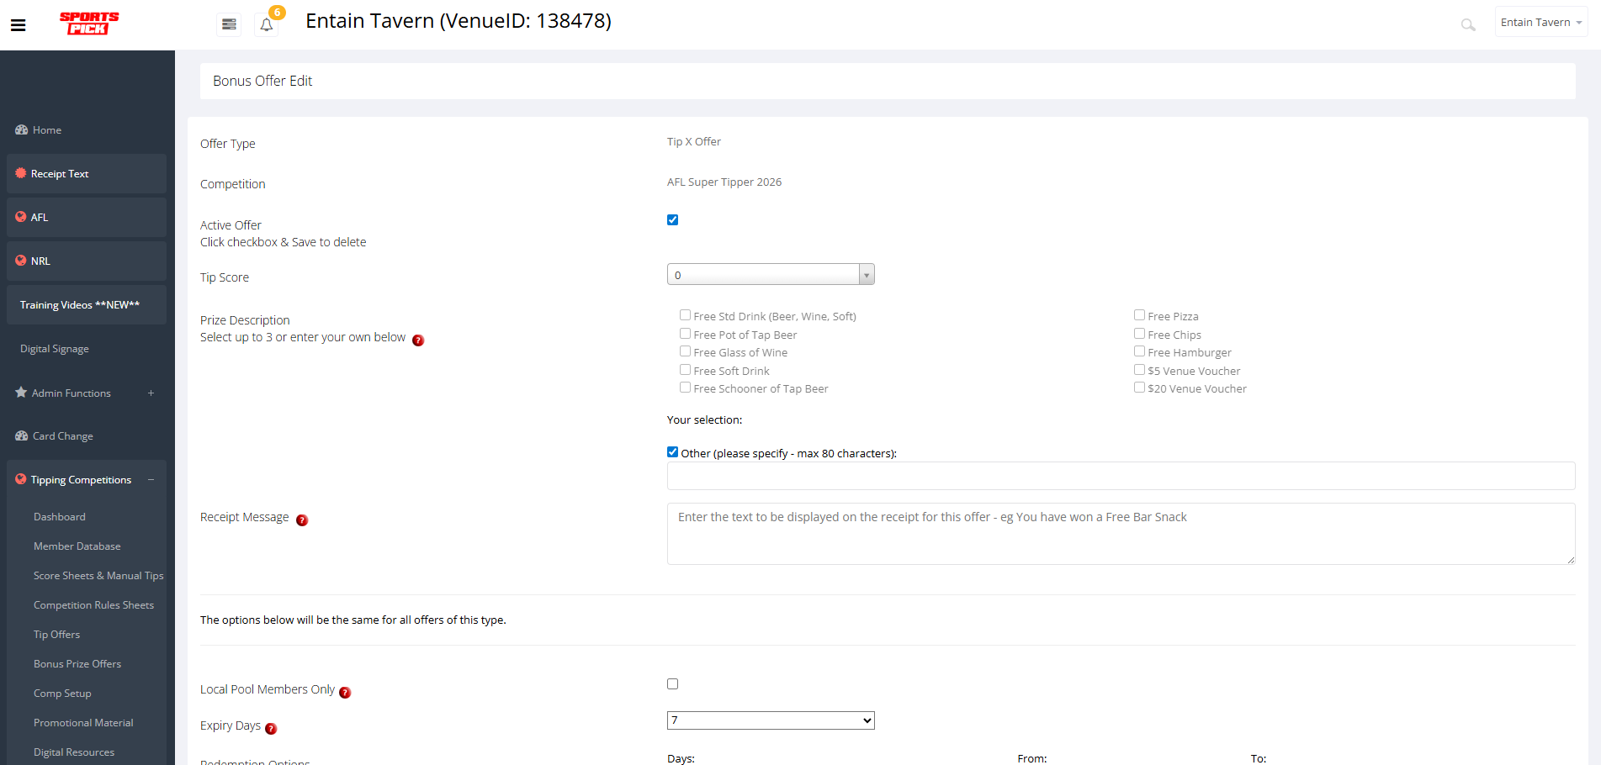Open the notifications bell icon
Image resolution: width=1601 pixels, height=765 pixels.
click(267, 24)
